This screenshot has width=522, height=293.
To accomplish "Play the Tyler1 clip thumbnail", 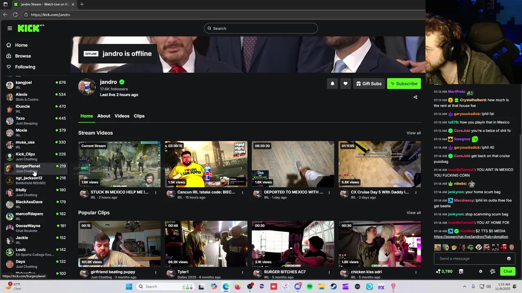I will [206, 244].
